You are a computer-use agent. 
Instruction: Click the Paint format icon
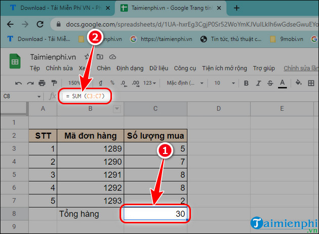click(x=54, y=83)
